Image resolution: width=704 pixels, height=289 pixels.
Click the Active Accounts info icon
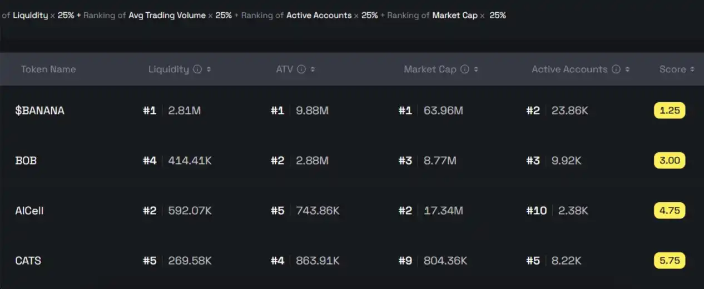point(616,69)
